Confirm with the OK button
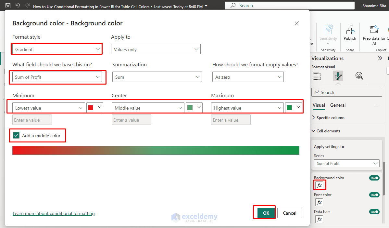 pyautogui.click(x=266, y=213)
